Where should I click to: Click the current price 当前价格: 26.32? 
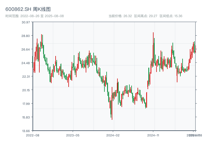coord(120,16)
